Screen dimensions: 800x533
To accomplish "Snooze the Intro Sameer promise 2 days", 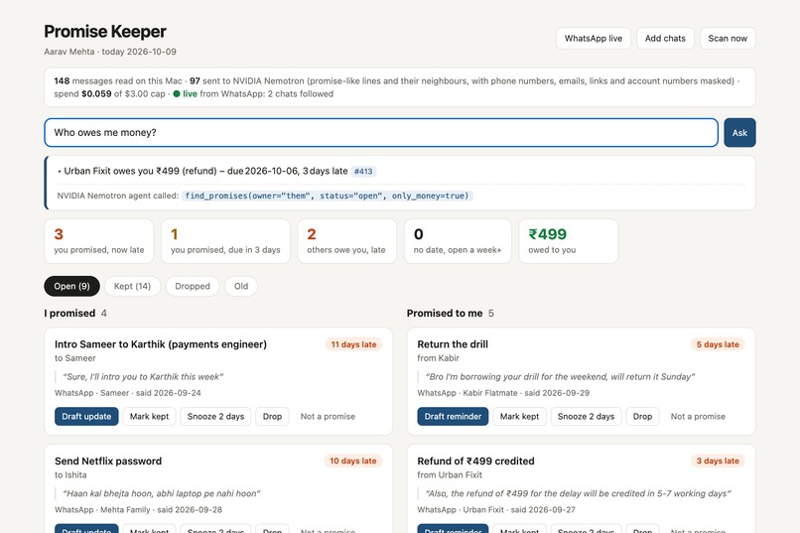I will [x=215, y=416].
